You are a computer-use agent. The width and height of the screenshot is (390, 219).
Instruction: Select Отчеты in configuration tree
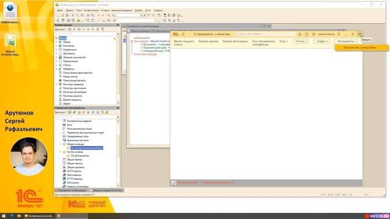[x=66, y=65]
